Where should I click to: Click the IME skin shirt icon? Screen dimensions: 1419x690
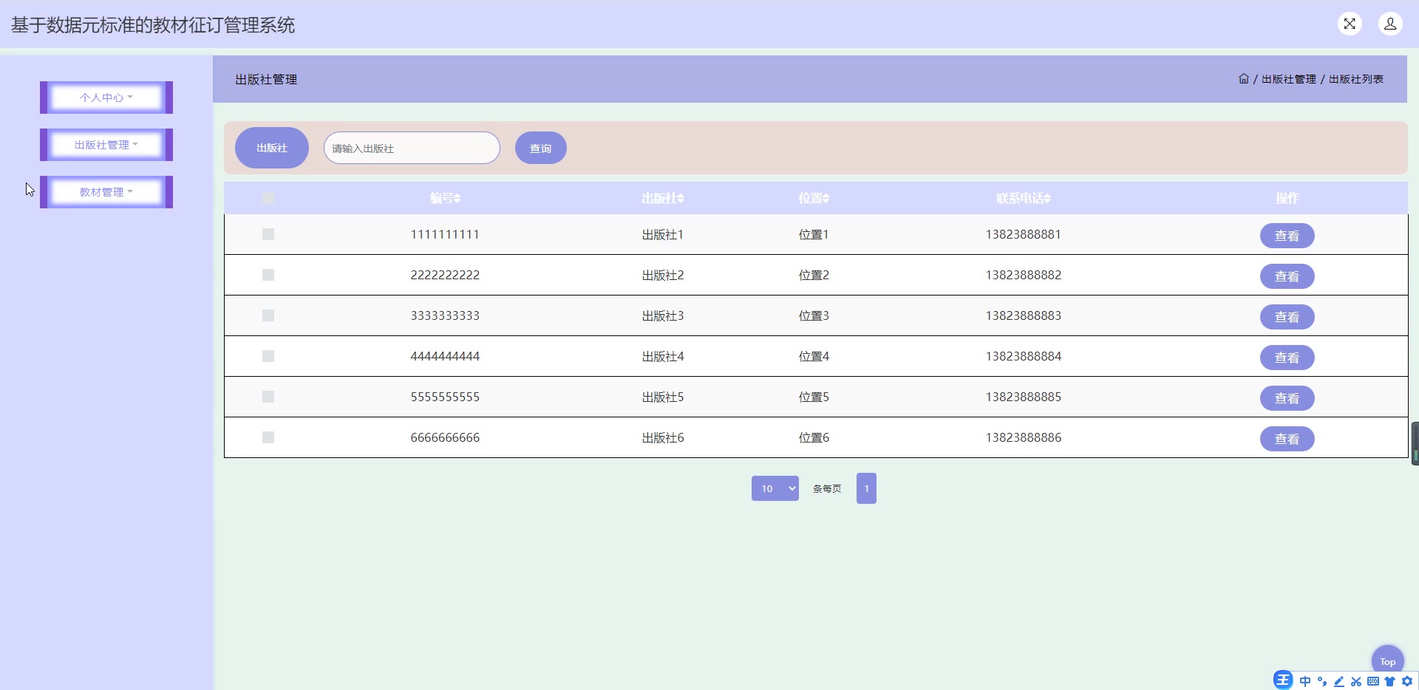coord(1389,681)
